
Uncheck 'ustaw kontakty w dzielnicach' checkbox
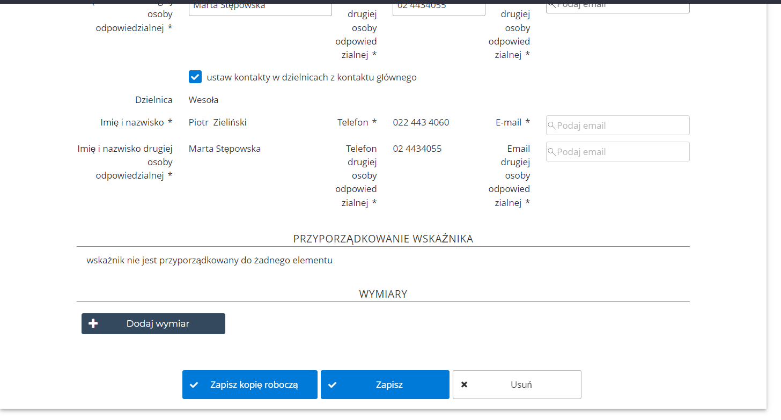(x=195, y=77)
